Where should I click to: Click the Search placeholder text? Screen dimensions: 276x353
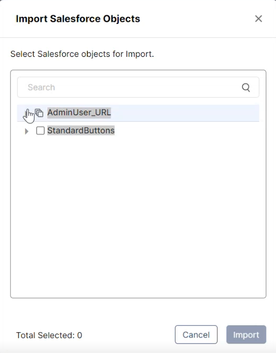click(41, 87)
